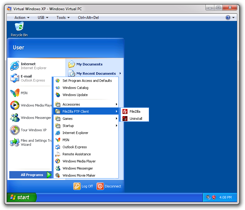Screen dimensions: 245x210
Task: Open Windows Movie Maker from programs list
Action: [79, 175]
